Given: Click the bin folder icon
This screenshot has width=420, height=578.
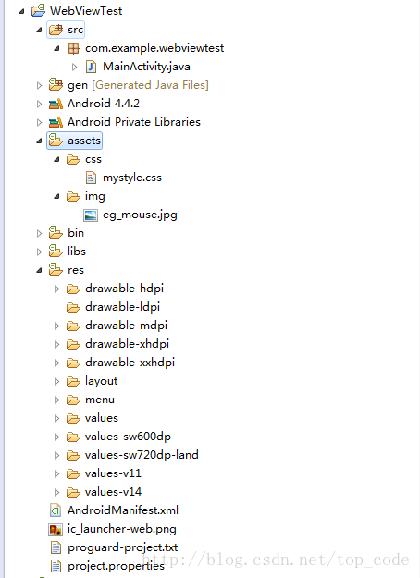Looking at the screenshot, I should (56, 233).
